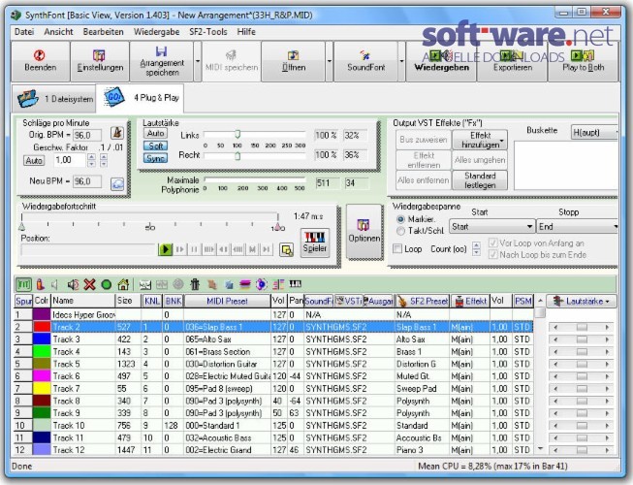Click the yellow window icon near transport
This screenshot has height=485, width=633.
coord(286,250)
